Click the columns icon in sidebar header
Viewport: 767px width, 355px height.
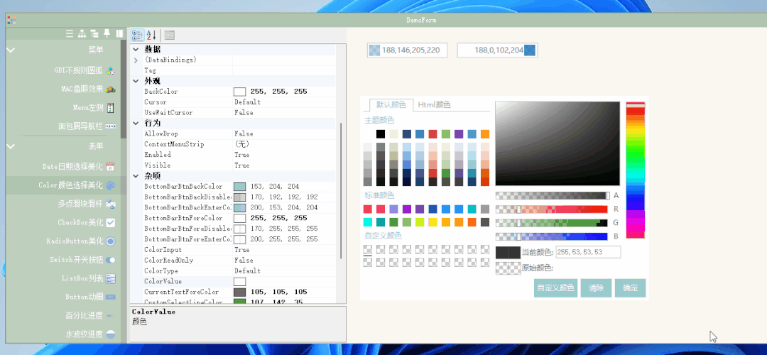tap(119, 34)
